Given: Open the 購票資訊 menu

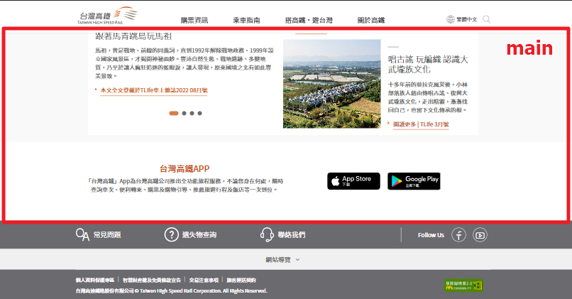Looking at the screenshot, I should (194, 21).
